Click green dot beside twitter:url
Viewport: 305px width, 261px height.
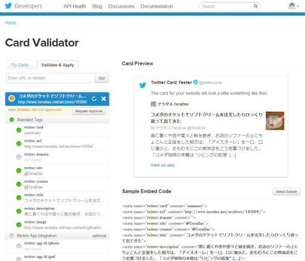pos(19,143)
